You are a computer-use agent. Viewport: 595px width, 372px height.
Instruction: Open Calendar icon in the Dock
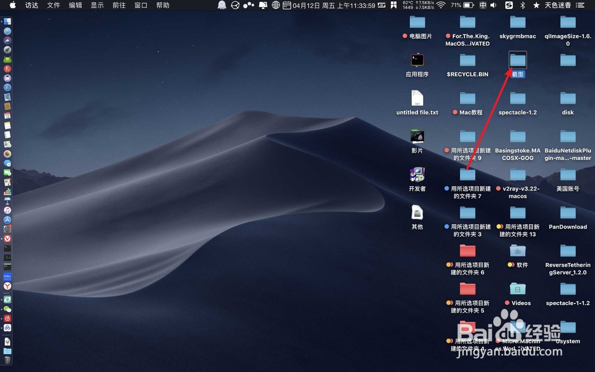(7, 116)
